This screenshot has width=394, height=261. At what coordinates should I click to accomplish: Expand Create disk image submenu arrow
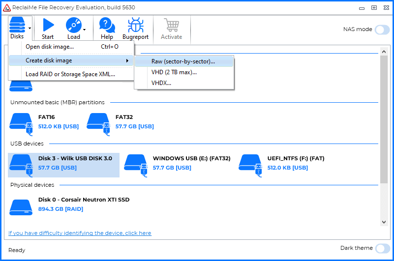point(127,60)
